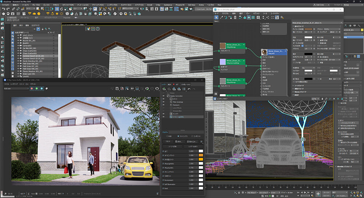Image resolution: width=364 pixels, height=198 pixels.
Task: Click the save image icon in V-Ray Frame Buffer
Action: coord(118,88)
